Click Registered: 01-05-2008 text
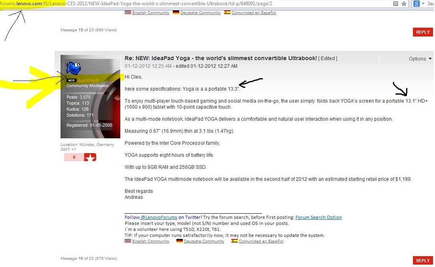The width and height of the screenshot is (435, 267). tap(89, 125)
